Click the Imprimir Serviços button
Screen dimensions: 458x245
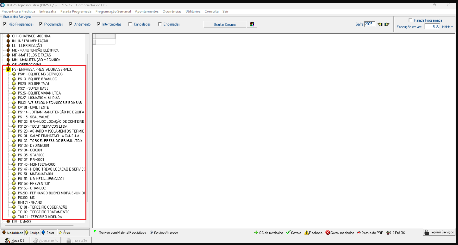click(x=439, y=233)
